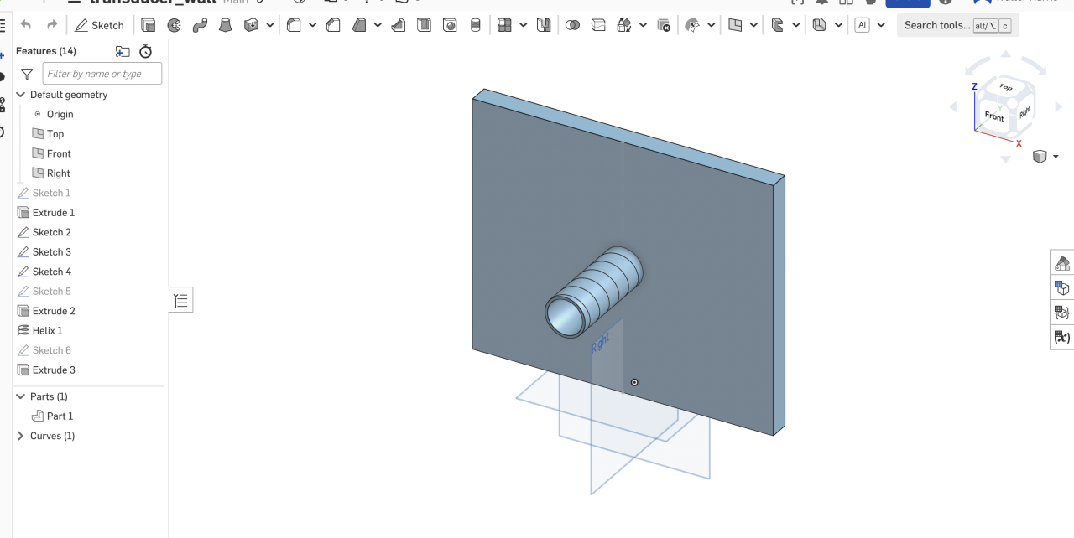The height and width of the screenshot is (538, 1074).
Task: Select Extrude 1 in feature list
Action: click(x=54, y=213)
